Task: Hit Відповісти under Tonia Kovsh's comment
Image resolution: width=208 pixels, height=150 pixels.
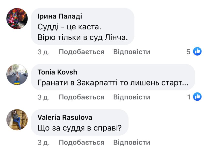Action: 132,97
